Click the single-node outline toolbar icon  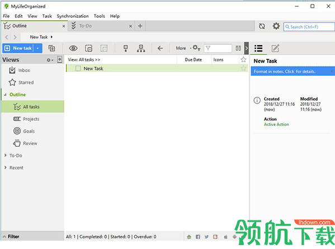(x=126, y=48)
